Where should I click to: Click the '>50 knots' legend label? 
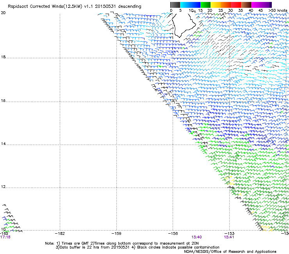click(278, 11)
